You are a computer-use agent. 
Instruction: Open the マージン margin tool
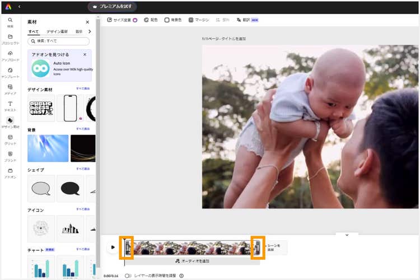click(x=198, y=20)
